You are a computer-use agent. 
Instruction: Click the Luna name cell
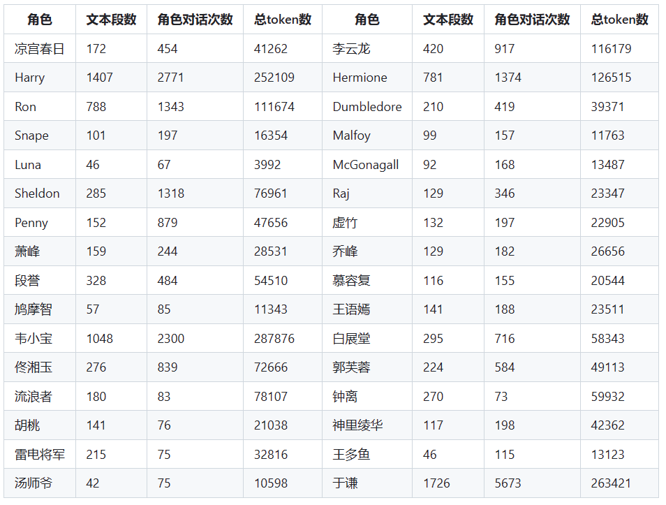point(40,165)
